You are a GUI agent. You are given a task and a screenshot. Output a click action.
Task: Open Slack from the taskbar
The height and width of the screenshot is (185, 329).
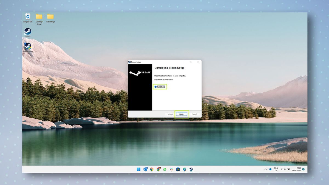click(171, 169)
